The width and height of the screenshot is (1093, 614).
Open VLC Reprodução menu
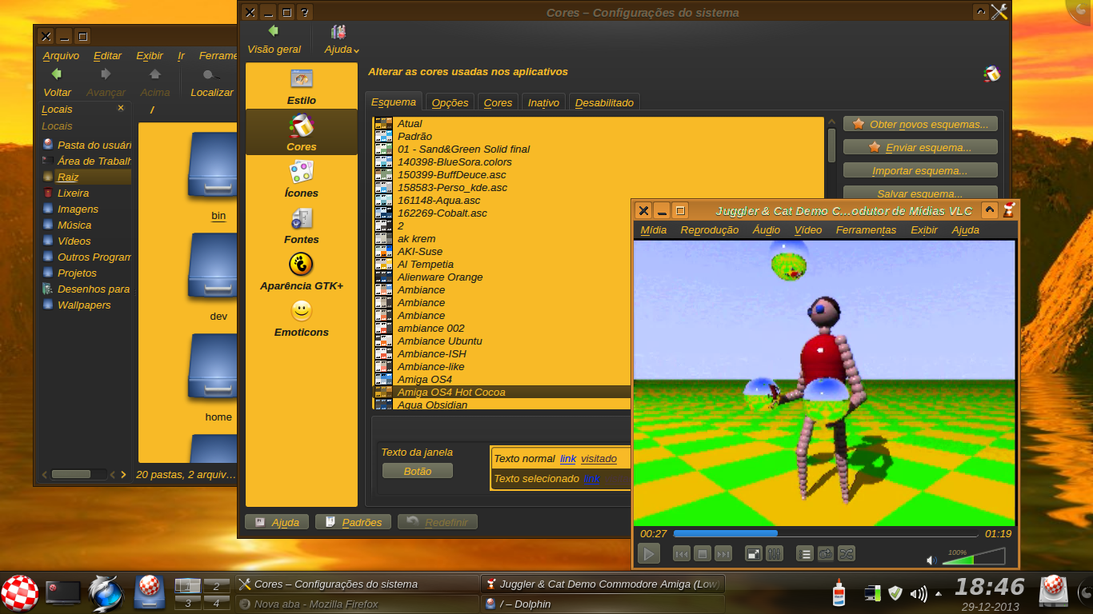point(710,230)
